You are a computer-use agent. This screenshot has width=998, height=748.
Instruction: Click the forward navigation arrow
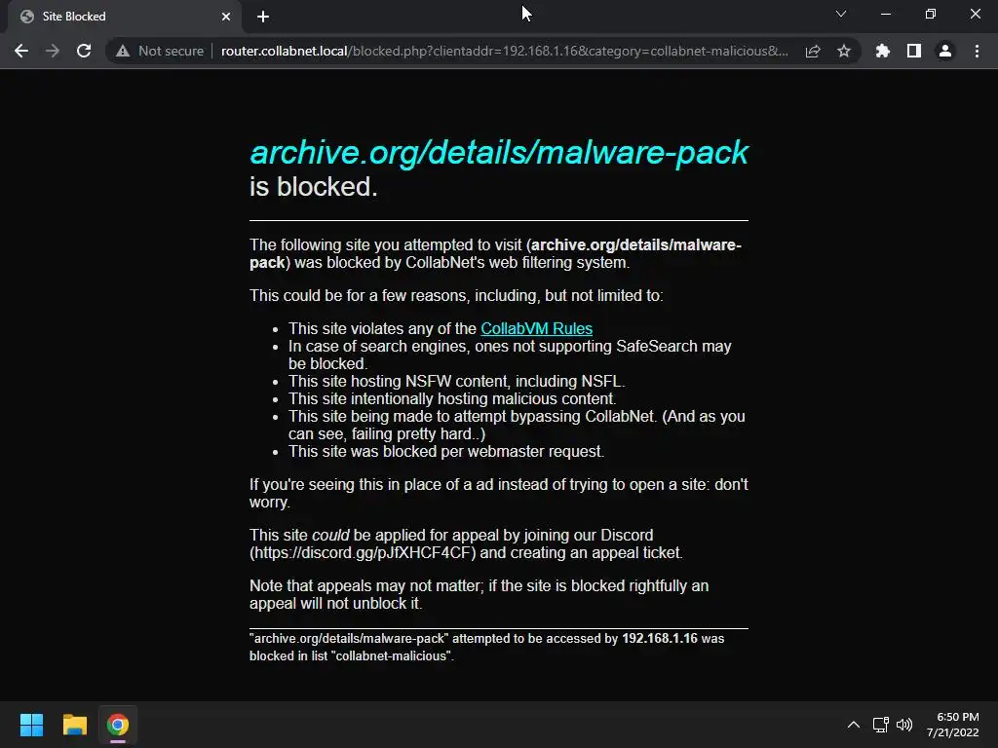click(x=53, y=51)
